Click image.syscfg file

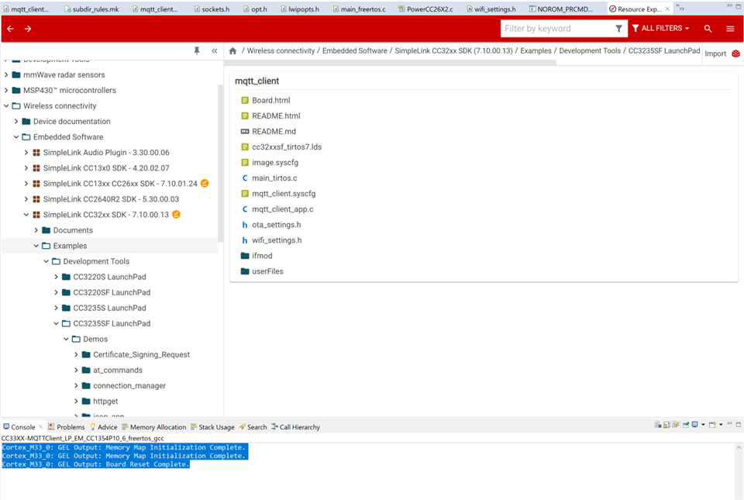click(x=274, y=163)
